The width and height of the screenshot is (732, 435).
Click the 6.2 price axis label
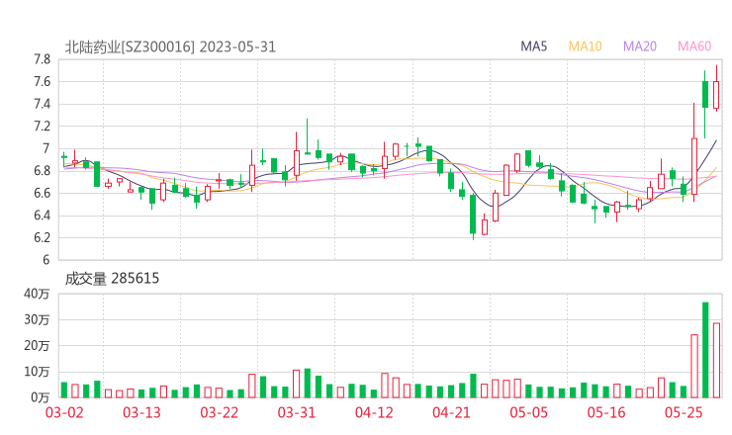coord(42,237)
